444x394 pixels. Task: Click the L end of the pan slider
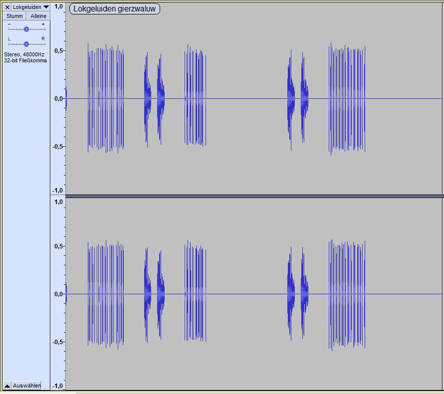[x=9, y=39]
